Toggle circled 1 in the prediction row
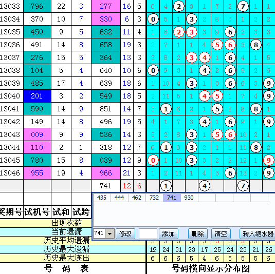Screen dimensions: 275x274 (x=166, y=186)
